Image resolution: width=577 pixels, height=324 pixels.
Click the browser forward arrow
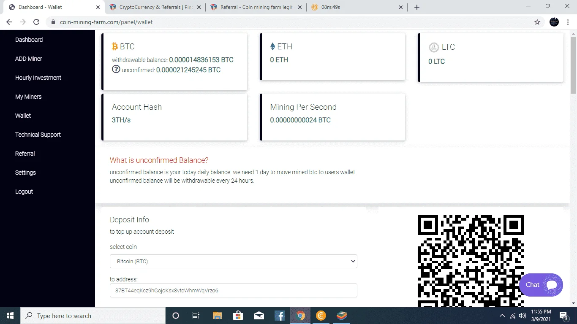[x=23, y=22]
